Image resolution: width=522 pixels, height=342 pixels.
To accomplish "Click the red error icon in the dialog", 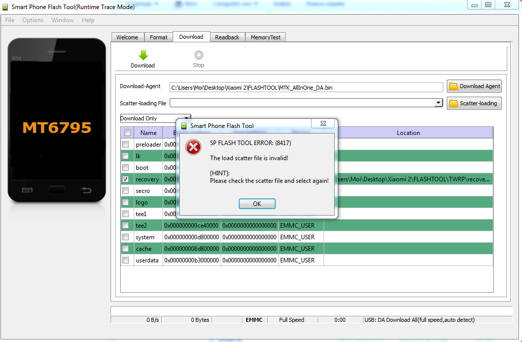I will point(193,147).
